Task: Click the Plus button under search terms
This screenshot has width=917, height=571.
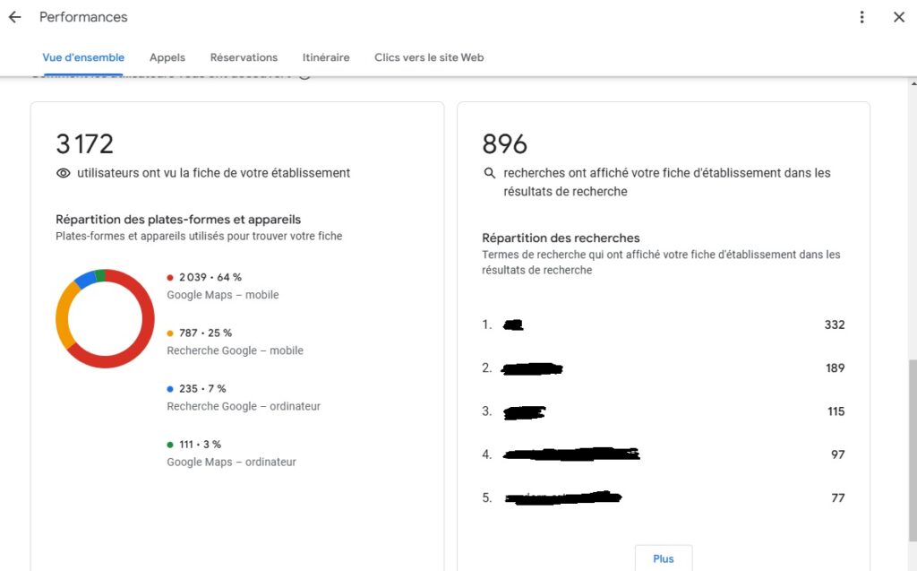Action: tap(663, 557)
